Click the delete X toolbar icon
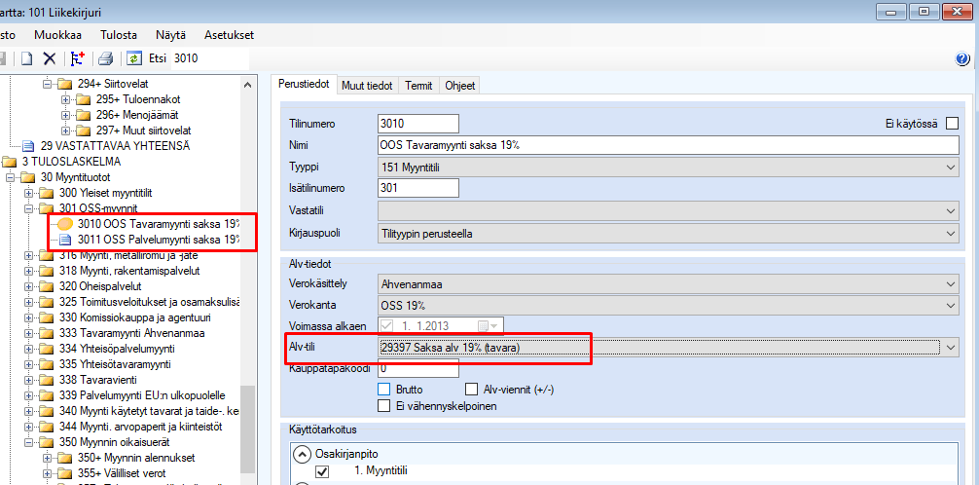The width and height of the screenshot is (979, 485). [49, 58]
